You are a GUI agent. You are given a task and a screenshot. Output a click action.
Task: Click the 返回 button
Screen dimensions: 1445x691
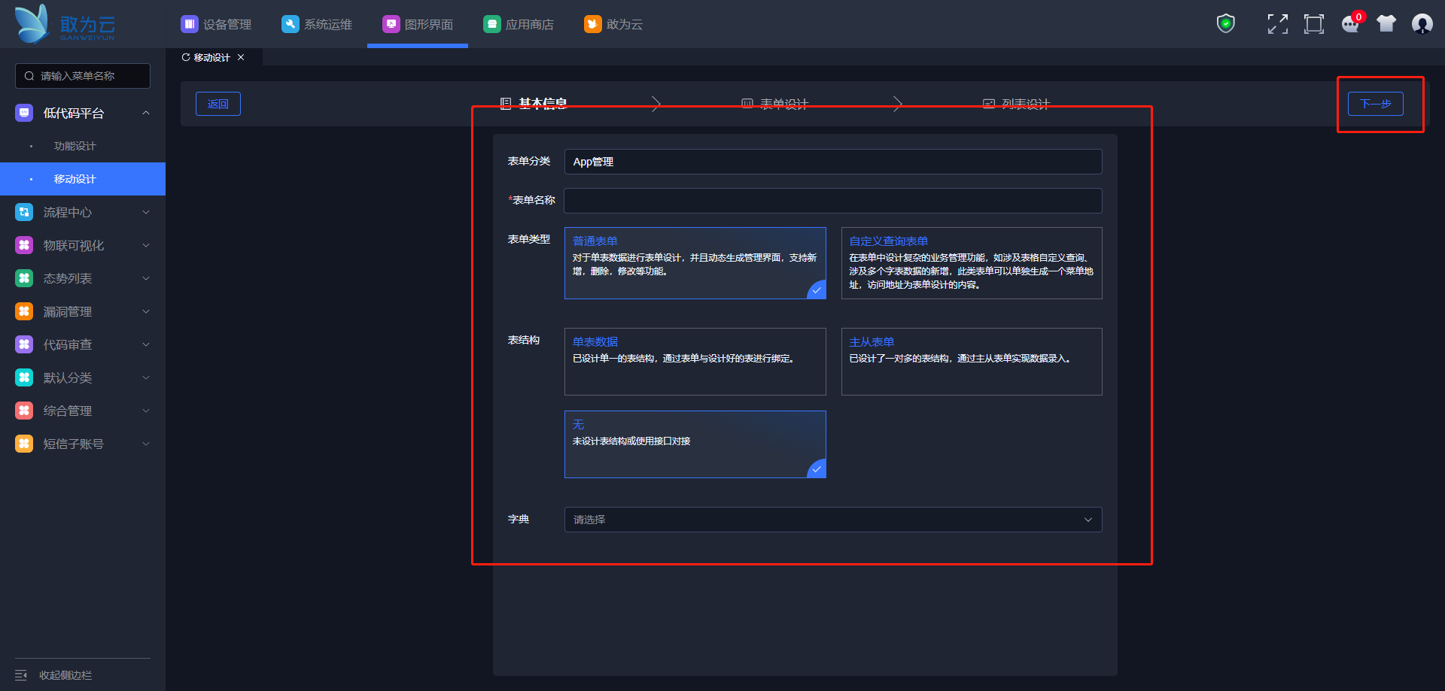click(218, 104)
